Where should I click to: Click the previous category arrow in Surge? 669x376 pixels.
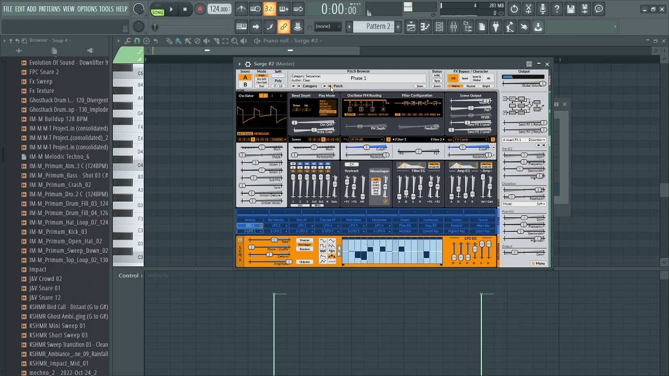(293, 86)
